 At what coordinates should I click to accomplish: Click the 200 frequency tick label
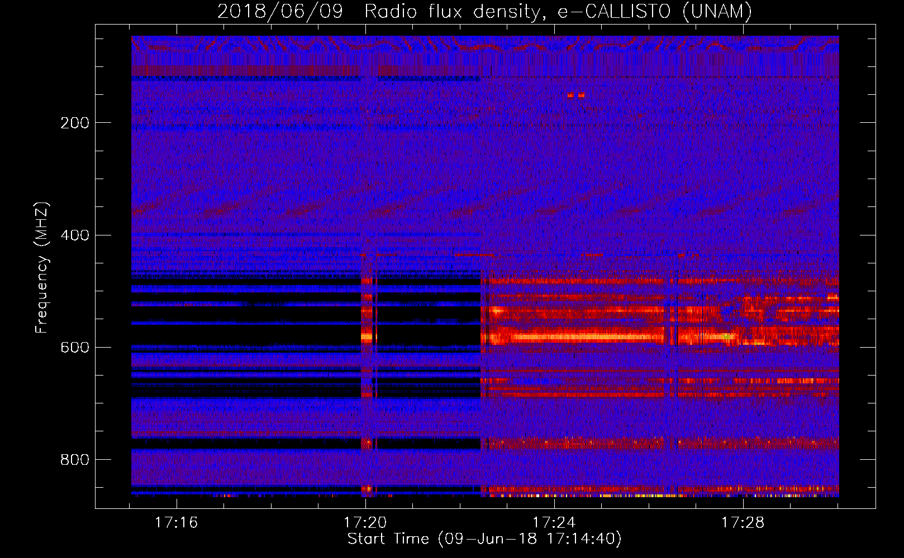tap(75, 123)
